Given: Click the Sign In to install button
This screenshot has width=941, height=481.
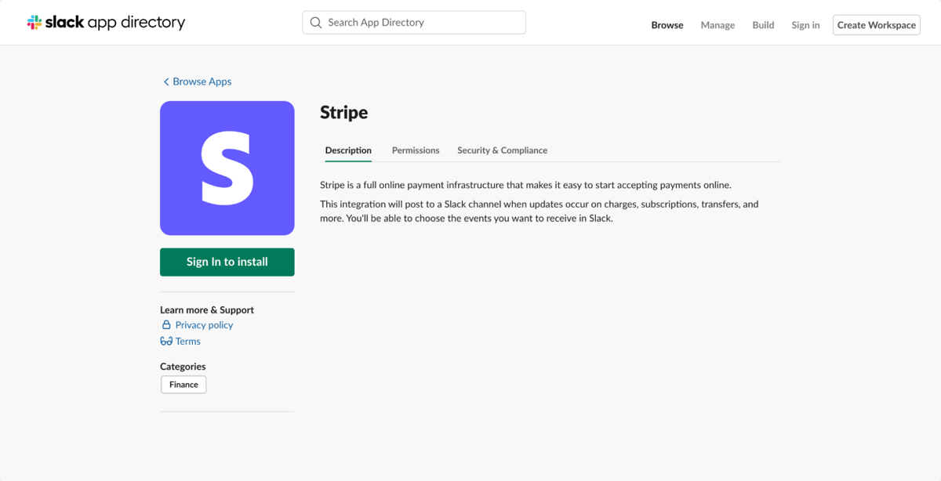Looking at the screenshot, I should (x=227, y=262).
